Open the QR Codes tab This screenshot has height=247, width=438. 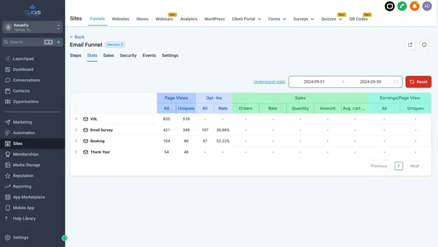[x=358, y=19]
